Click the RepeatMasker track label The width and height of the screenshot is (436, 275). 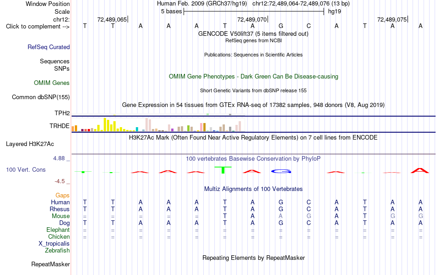point(50,264)
